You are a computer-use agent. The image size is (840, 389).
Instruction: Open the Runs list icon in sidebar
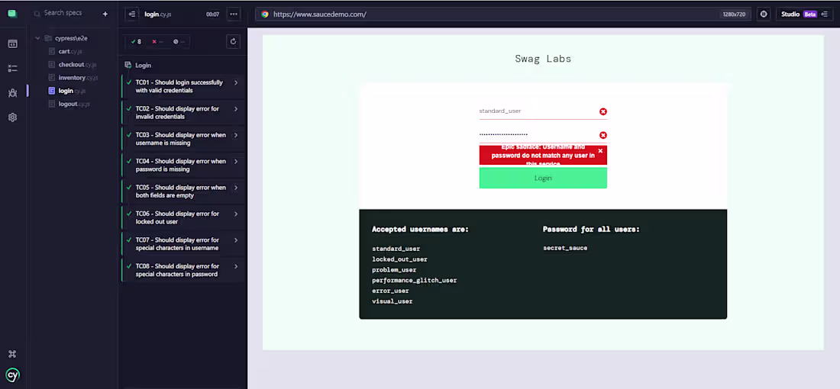12,69
